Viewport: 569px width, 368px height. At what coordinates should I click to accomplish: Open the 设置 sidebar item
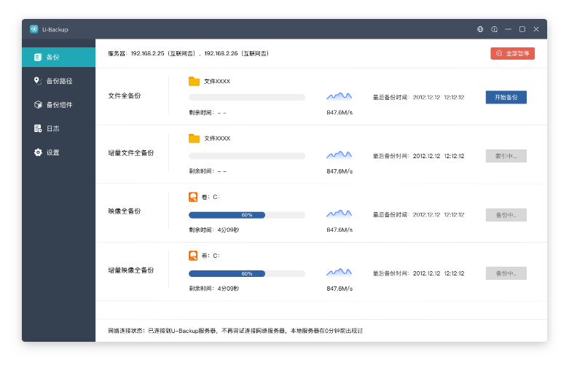(x=58, y=152)
